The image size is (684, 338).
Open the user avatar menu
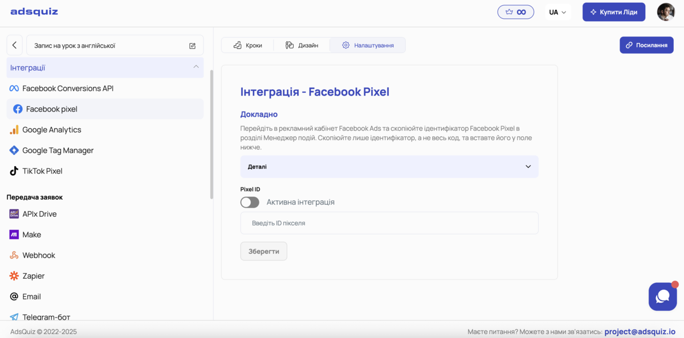(666, 12)
